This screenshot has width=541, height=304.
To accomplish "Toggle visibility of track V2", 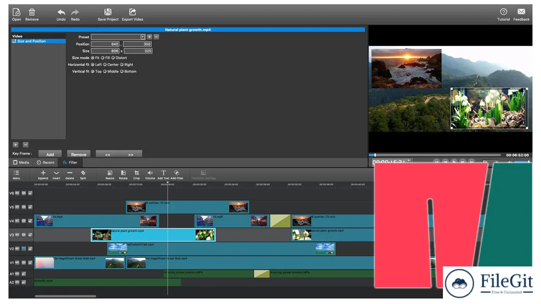I will click(24, 249).
